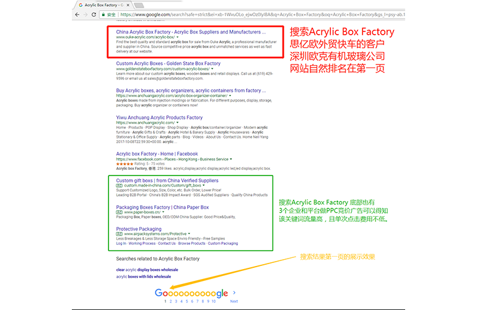
Task: Open Yiwu Anchuang Acrylic Products Factory
Action: coord(159,118)
